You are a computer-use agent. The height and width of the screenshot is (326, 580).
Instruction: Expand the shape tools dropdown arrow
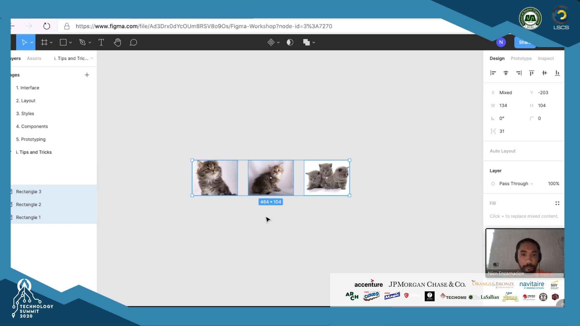[71, 43]
